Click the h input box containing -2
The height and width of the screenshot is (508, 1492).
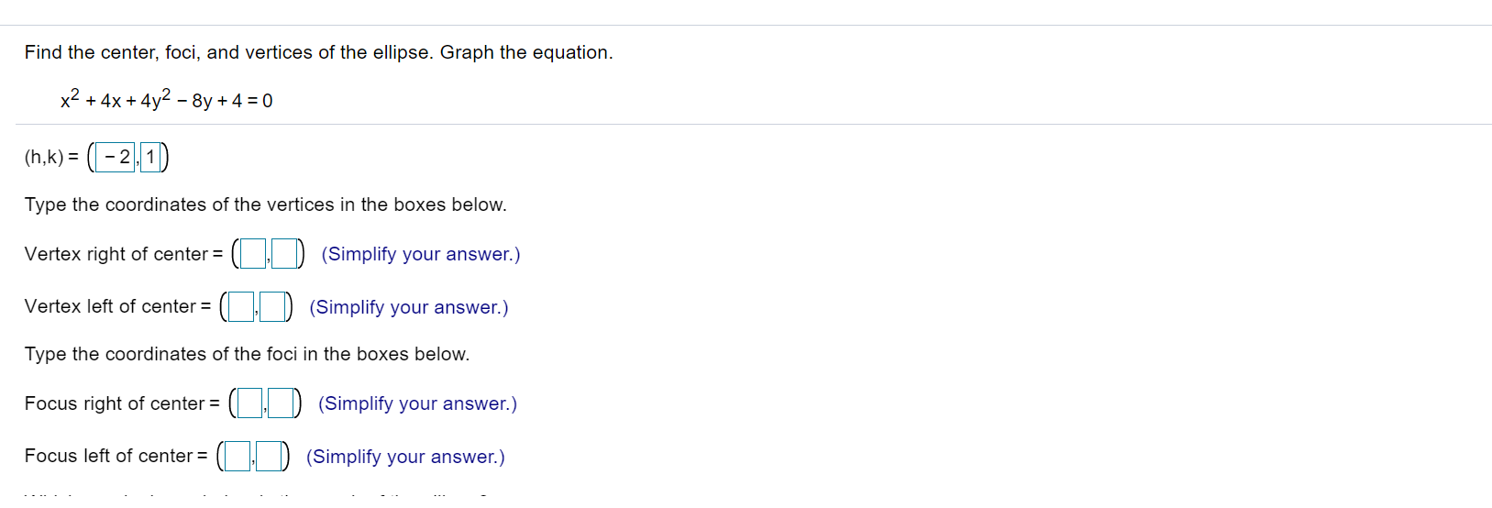click(116, 158)
